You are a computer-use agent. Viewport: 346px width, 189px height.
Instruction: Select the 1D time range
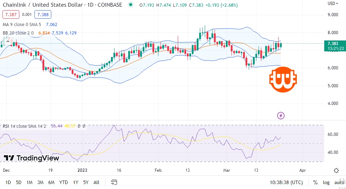(x=8, y=182)
